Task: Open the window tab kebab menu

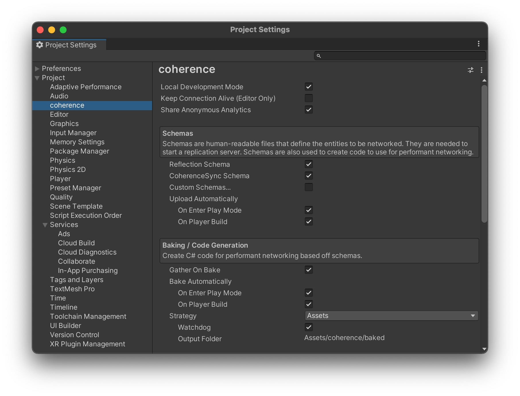Action: coord(478,44)
